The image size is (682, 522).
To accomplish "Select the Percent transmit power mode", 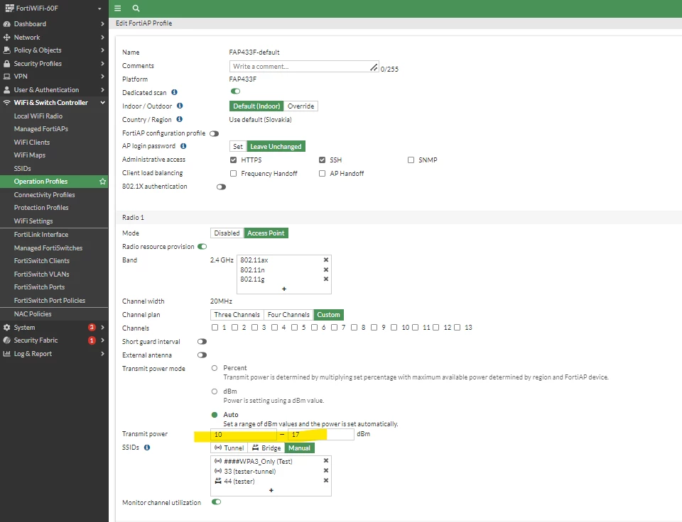I will pos(215,368).
